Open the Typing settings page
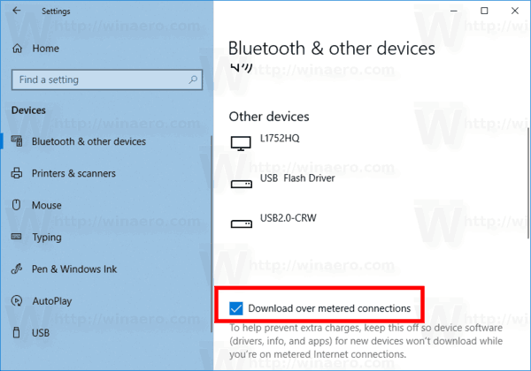This screenshot has width=531, height=371. 46,238
